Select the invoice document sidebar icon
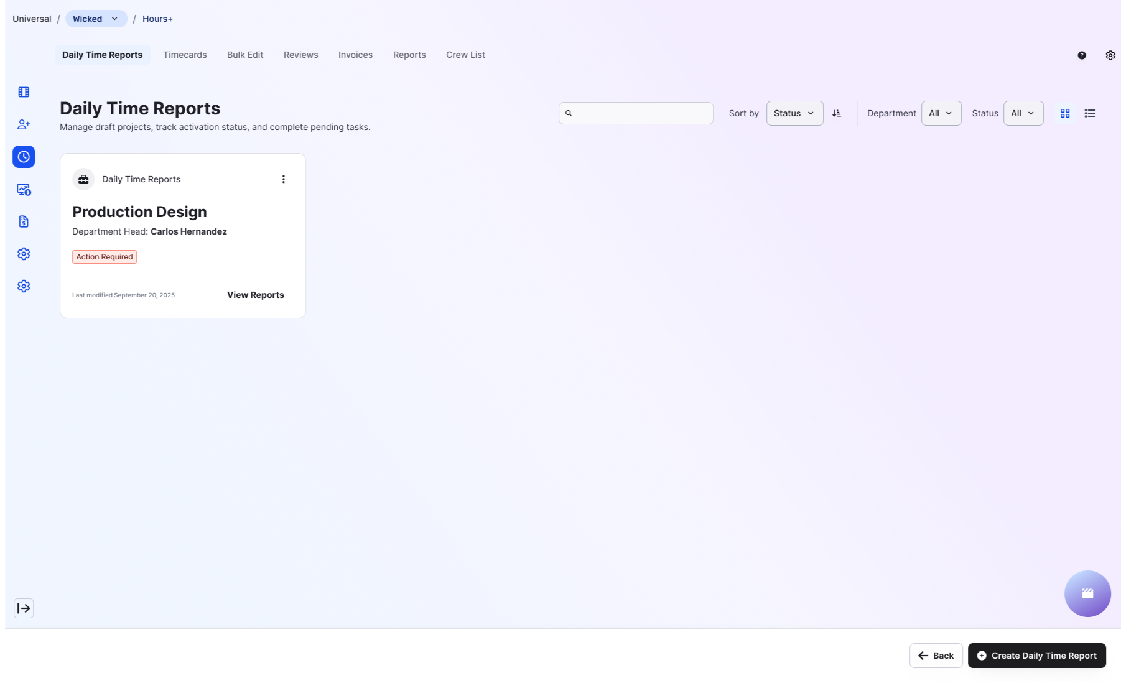The height and width of the screenshot is (683, 1121). [24, 221]
